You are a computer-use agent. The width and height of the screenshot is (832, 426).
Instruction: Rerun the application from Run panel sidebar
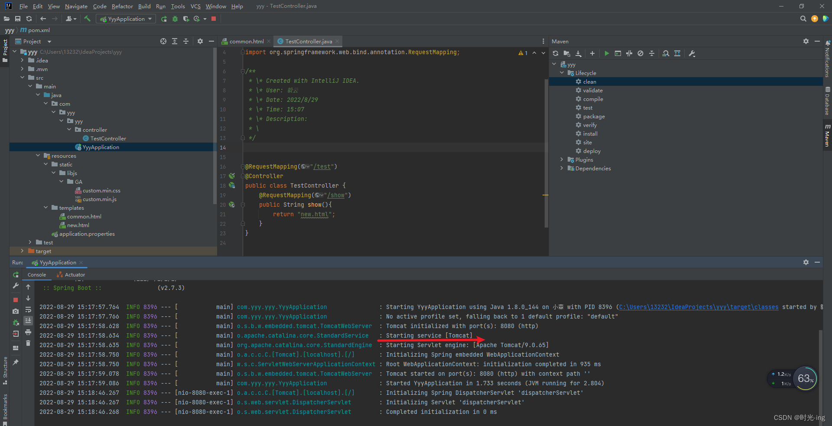(x=16, y=275)
